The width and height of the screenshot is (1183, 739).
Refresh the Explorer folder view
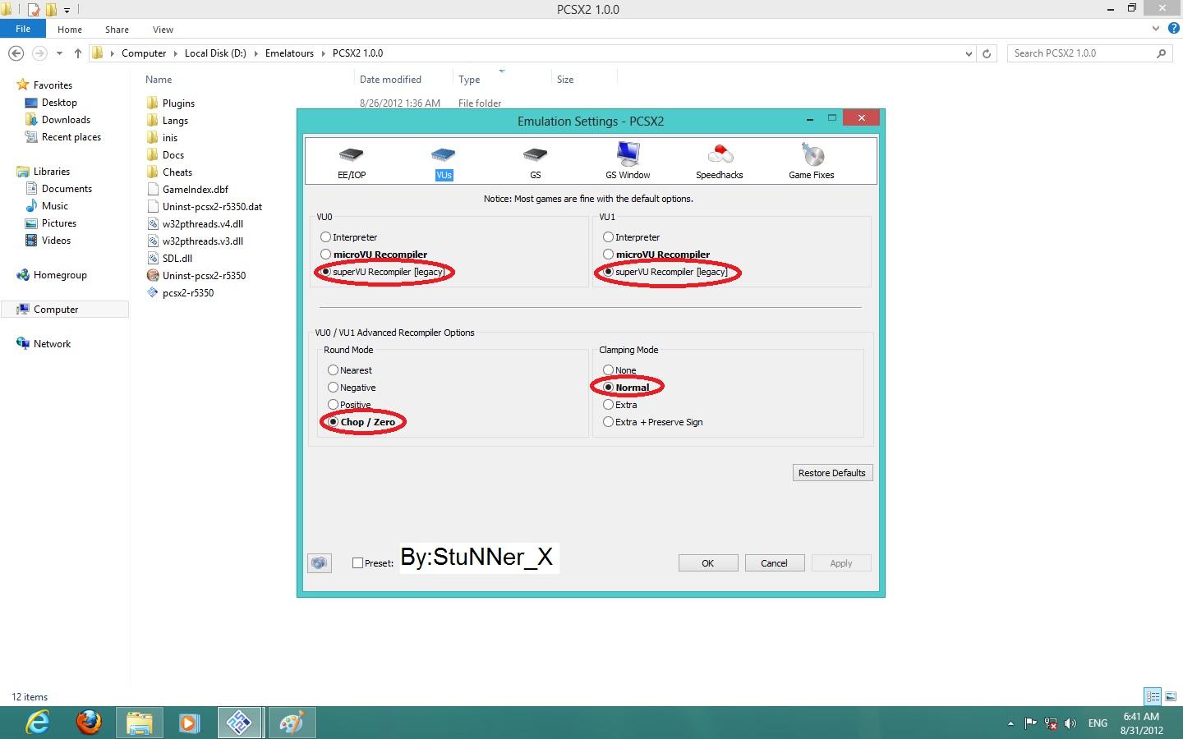(x=987, y=53)
